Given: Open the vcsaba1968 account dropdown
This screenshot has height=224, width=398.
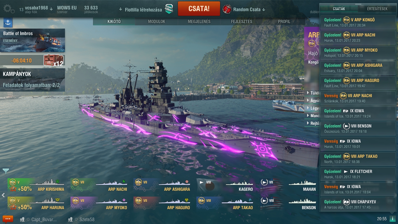Looking at the screenshot, I should 51,9.
